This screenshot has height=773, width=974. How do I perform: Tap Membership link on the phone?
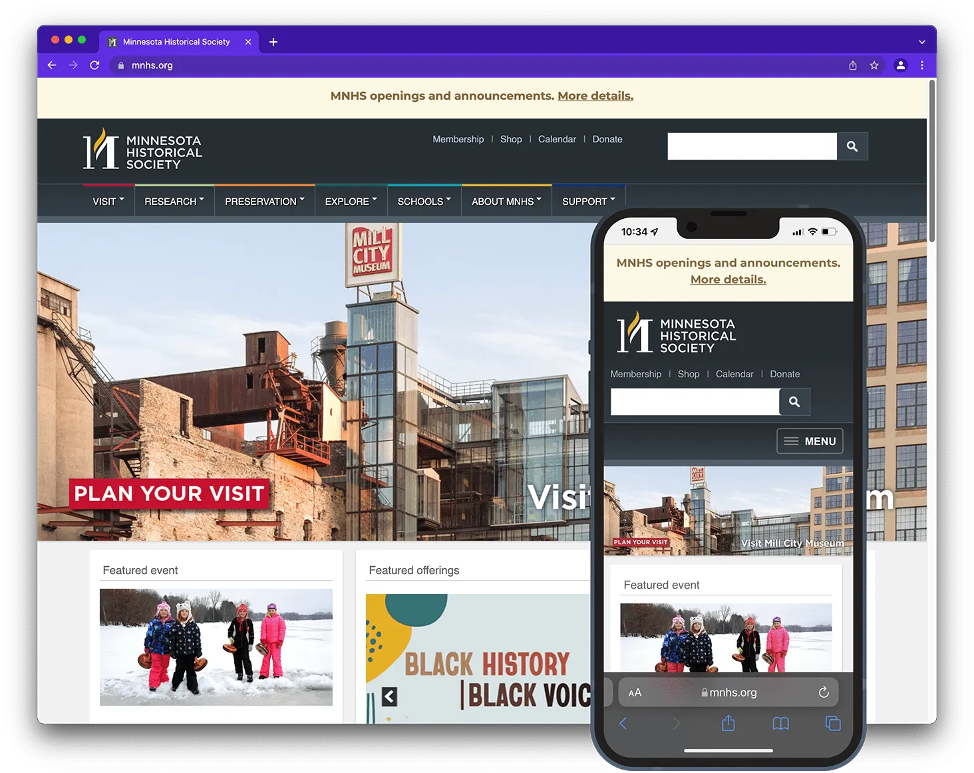[636, 374]
